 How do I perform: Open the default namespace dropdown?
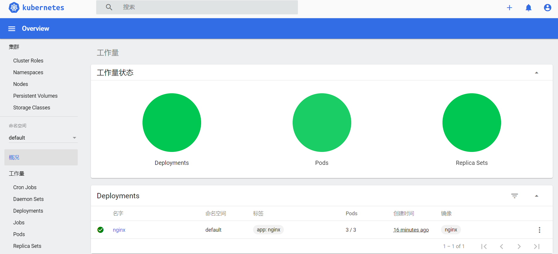coord(43,138)
